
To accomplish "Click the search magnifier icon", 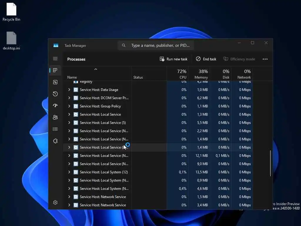I will click(x=124, y=45).
